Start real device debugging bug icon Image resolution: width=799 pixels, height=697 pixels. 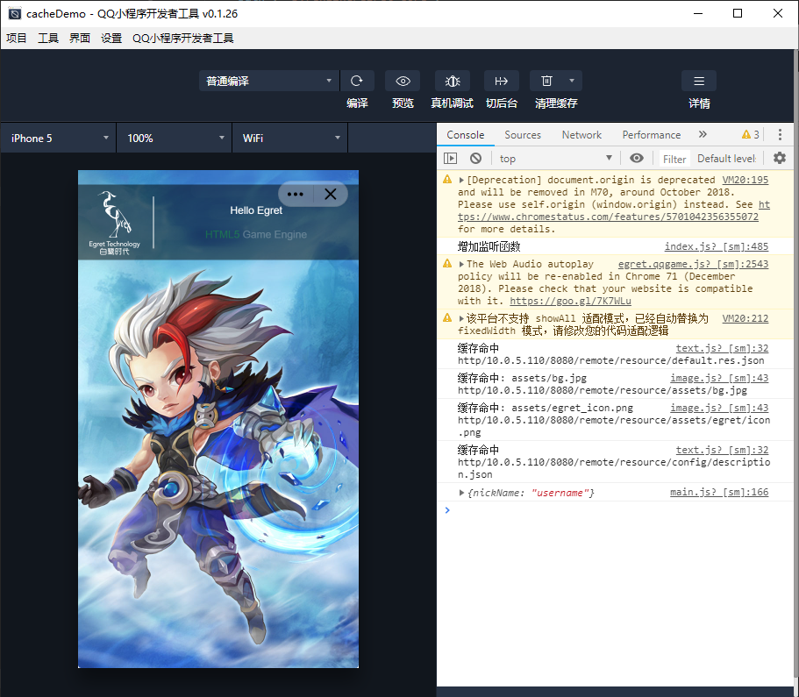click(x=453, y=81)
